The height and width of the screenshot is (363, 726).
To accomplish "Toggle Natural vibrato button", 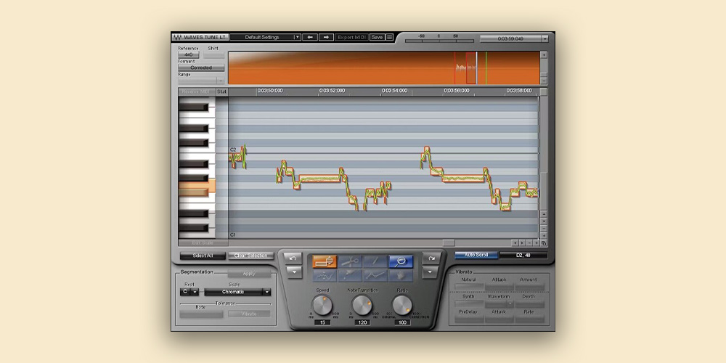I will pyautogui.click(x=468, y=287).
